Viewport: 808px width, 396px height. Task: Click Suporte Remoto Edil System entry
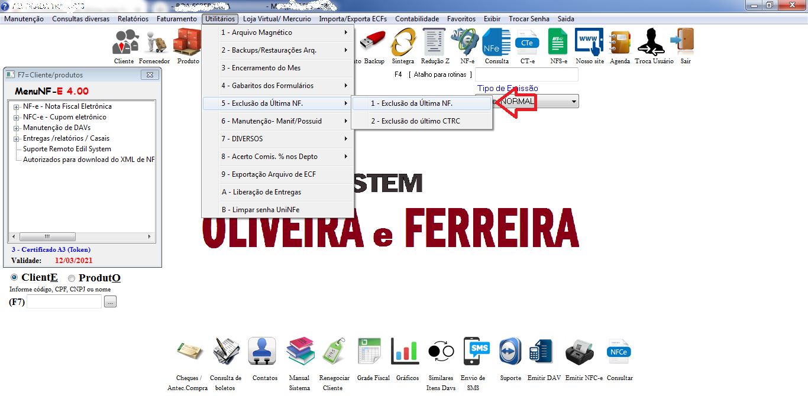67,149
